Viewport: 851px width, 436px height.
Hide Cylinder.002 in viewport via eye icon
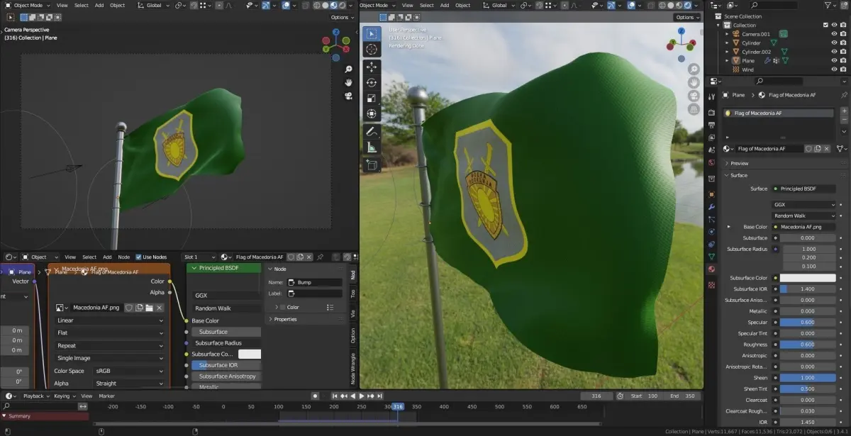click(x=834, y=52)
